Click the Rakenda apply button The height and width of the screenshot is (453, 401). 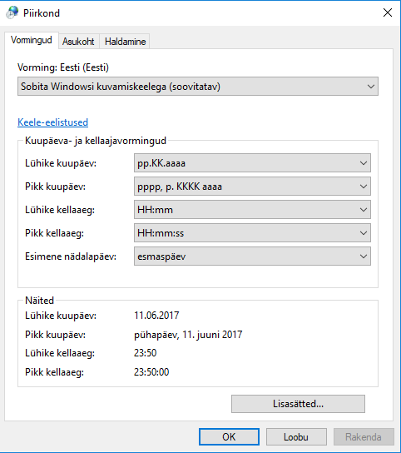pos(364,437)
